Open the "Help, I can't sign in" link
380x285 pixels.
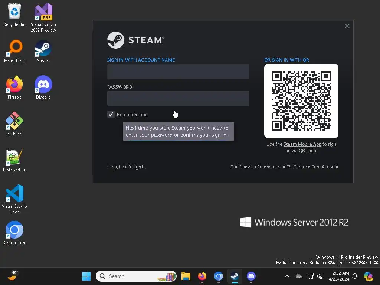pos(127,167)
